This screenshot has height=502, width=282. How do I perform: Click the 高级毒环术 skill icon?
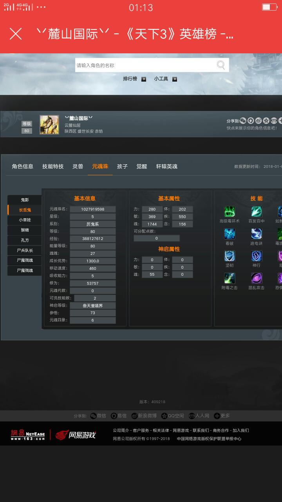230,212
